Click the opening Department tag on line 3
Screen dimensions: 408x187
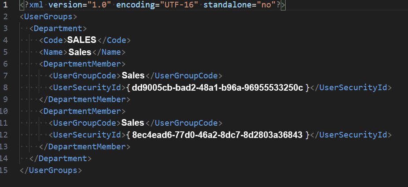58,29
